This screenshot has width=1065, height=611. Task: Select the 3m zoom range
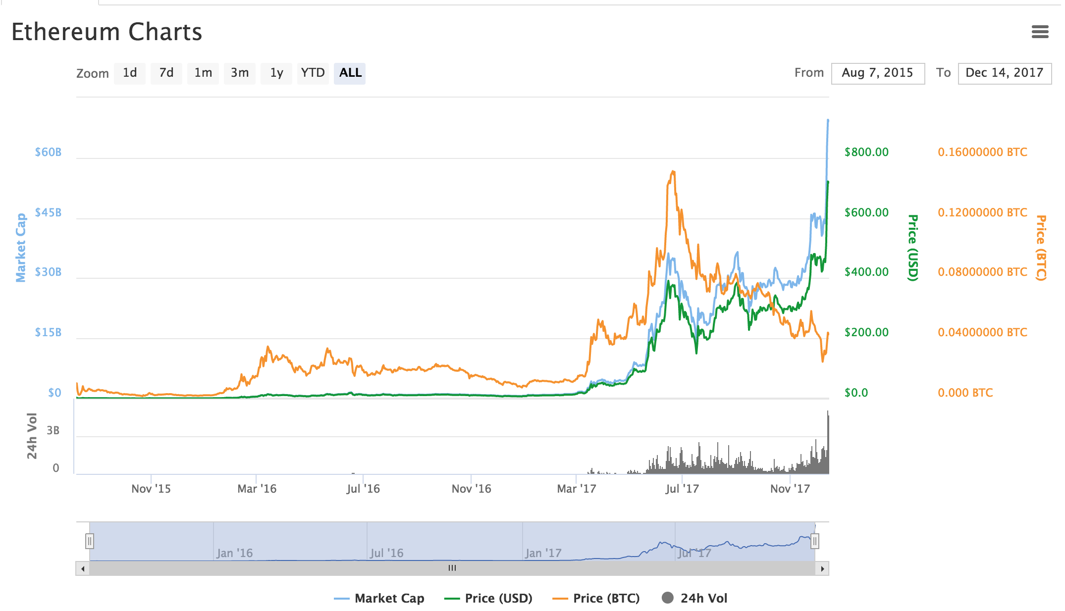(240, 73)
